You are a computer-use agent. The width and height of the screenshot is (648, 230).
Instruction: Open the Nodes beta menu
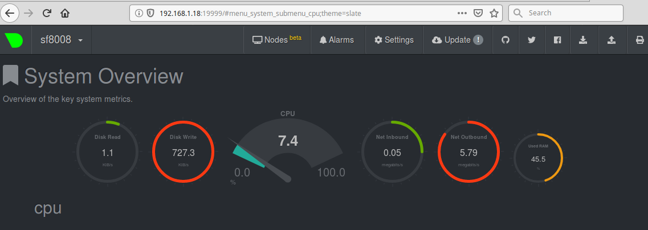(x=277, y=40)
